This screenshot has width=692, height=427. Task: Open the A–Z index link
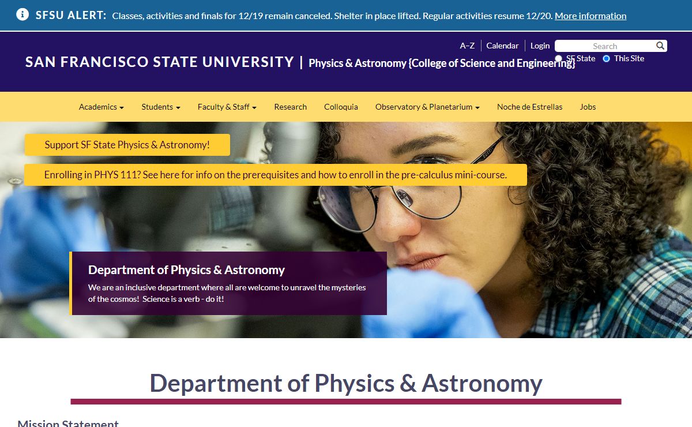(x=467, y=46)
